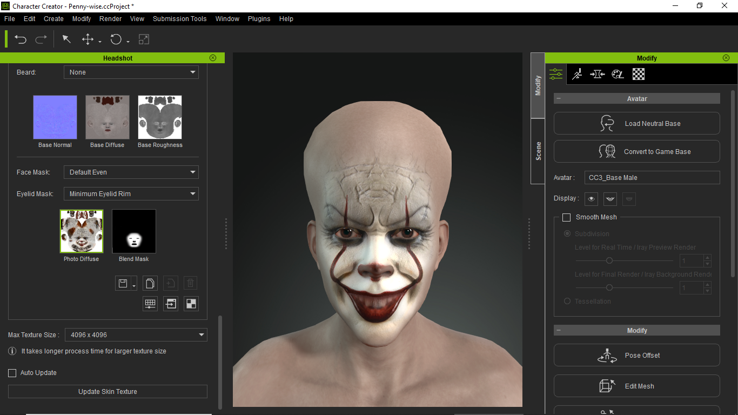Click the copy pages icon
Viewport: 738px width, 415px height.
pyautogui.click(x=150, y=283)
